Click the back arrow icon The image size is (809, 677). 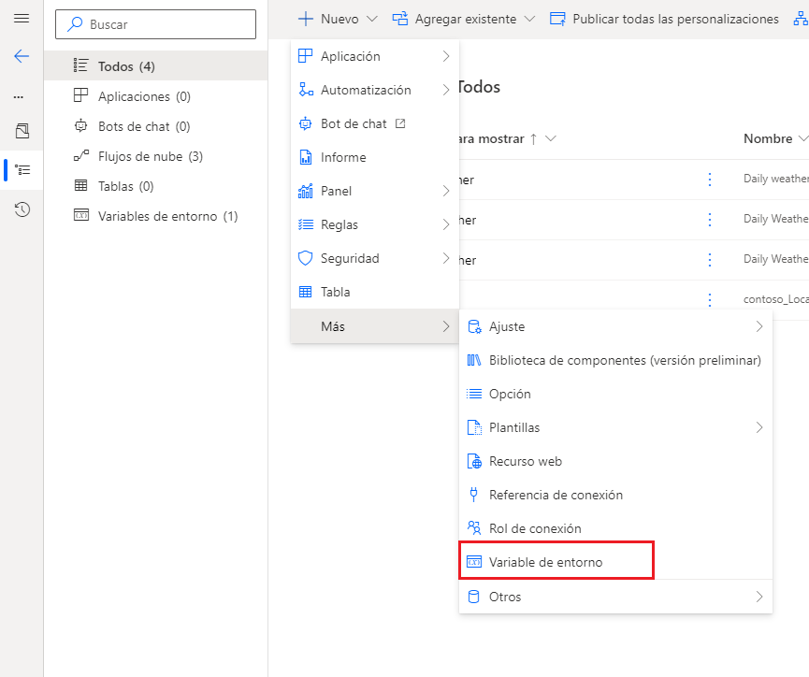click(x=22, y=56)
